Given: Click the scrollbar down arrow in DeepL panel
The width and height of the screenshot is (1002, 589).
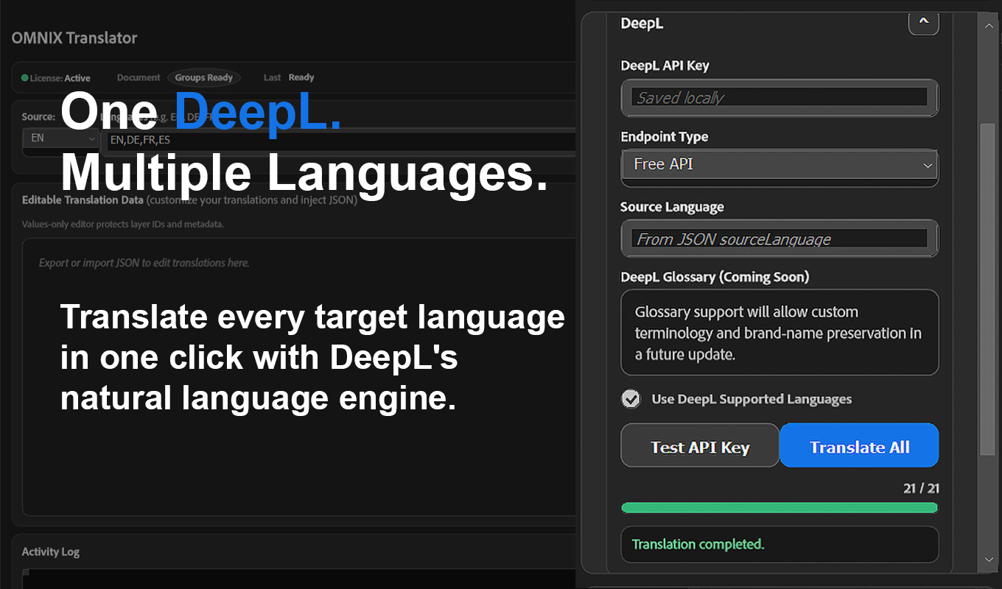Looking at the screenshot, I should tap(989, 560).
